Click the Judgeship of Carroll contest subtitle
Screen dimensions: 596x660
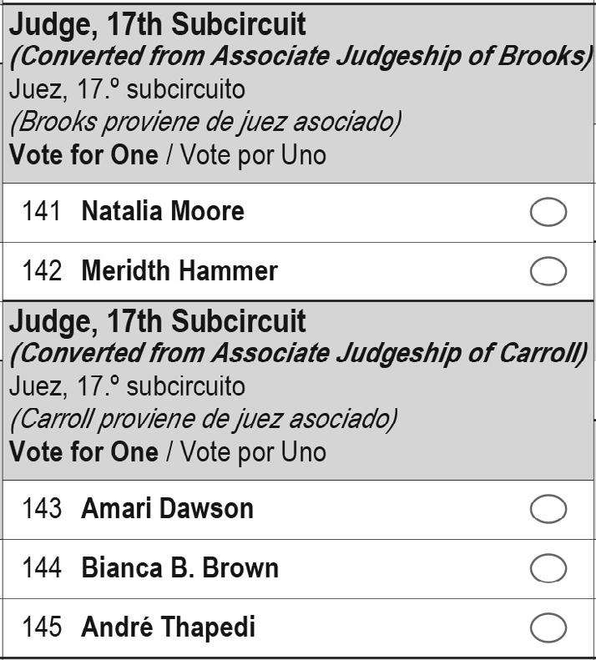299,353
